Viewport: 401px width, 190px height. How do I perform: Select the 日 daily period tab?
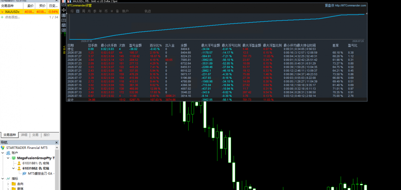tap(78, 11)
